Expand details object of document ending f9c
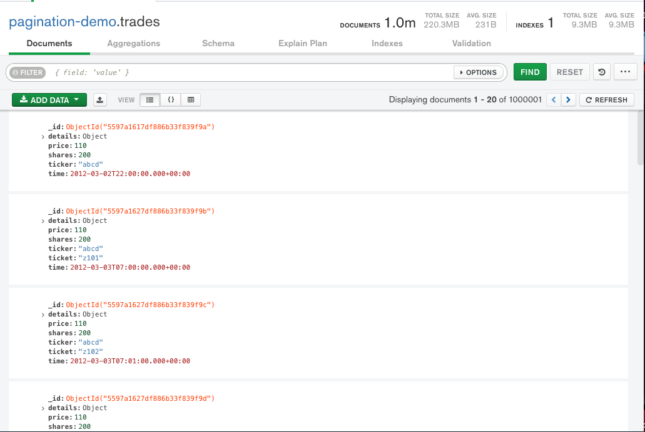 (x=43, y=315)
